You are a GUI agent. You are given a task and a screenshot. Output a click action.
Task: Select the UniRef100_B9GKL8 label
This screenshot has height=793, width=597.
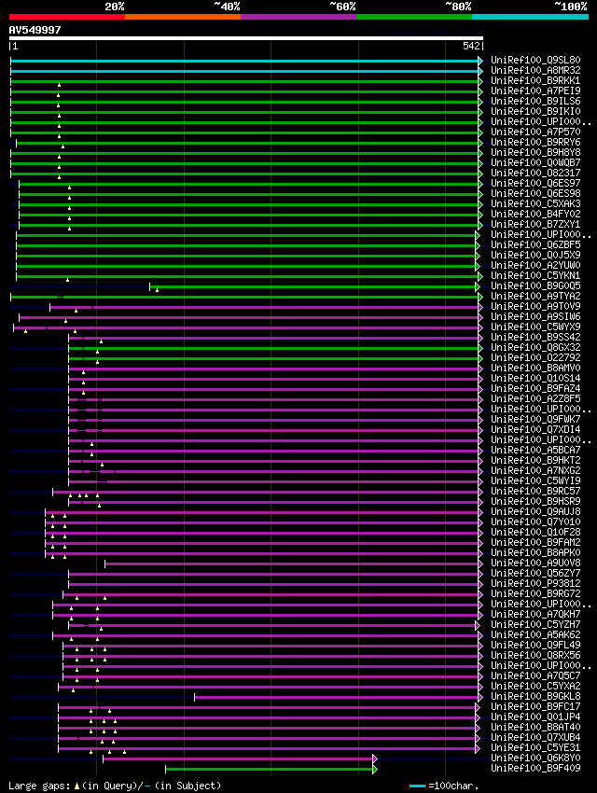(x=535, y=696)
